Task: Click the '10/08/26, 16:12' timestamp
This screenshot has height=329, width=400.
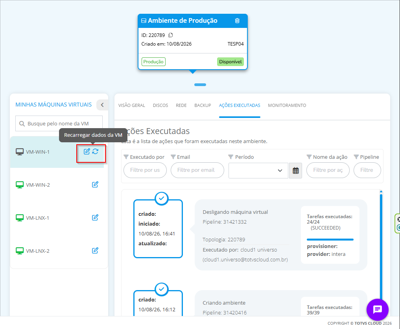Action: 157,309
